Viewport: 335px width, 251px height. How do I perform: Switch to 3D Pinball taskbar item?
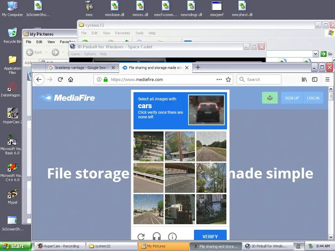[x=268, y=246]
